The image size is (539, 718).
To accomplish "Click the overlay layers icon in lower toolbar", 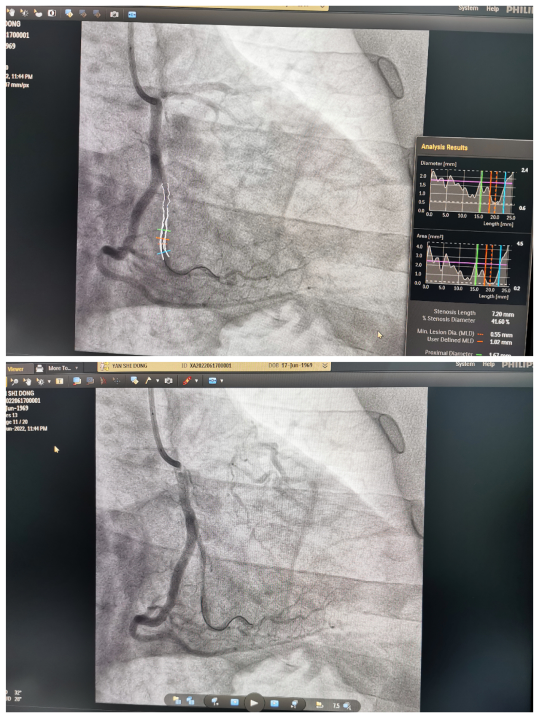I will pyautogui.click(x=77, y=381).
